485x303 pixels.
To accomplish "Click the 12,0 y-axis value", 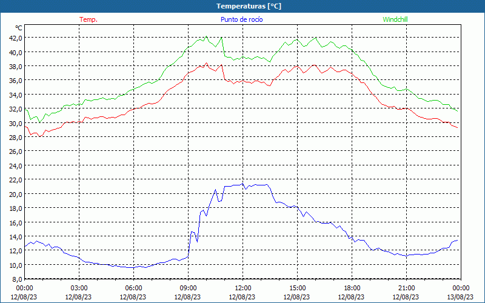I will pos(16,251).
